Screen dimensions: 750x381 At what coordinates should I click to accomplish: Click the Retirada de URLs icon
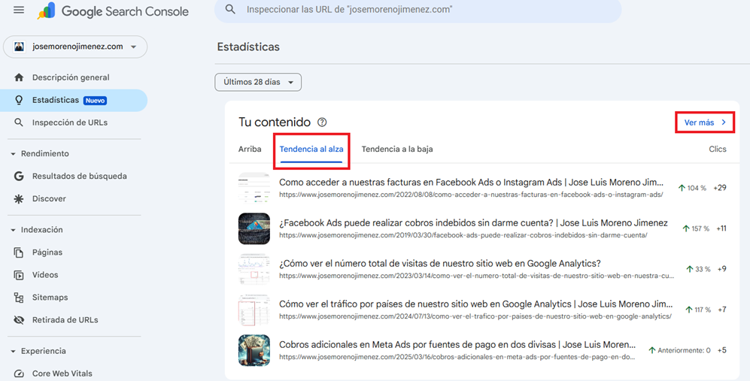[19, 320]
